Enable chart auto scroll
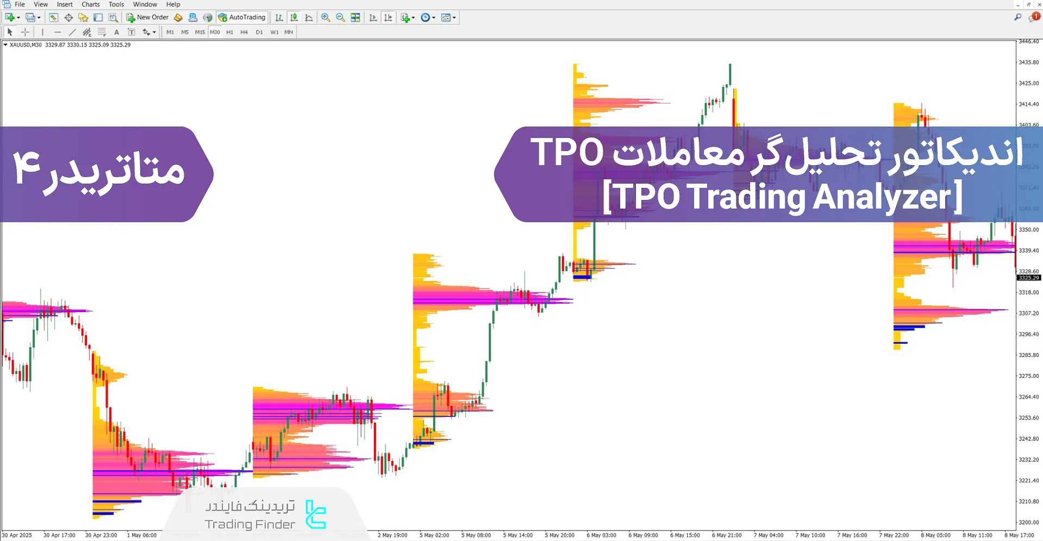The height and width of the screenshot is (541, 1043). (x=373, y=17)
